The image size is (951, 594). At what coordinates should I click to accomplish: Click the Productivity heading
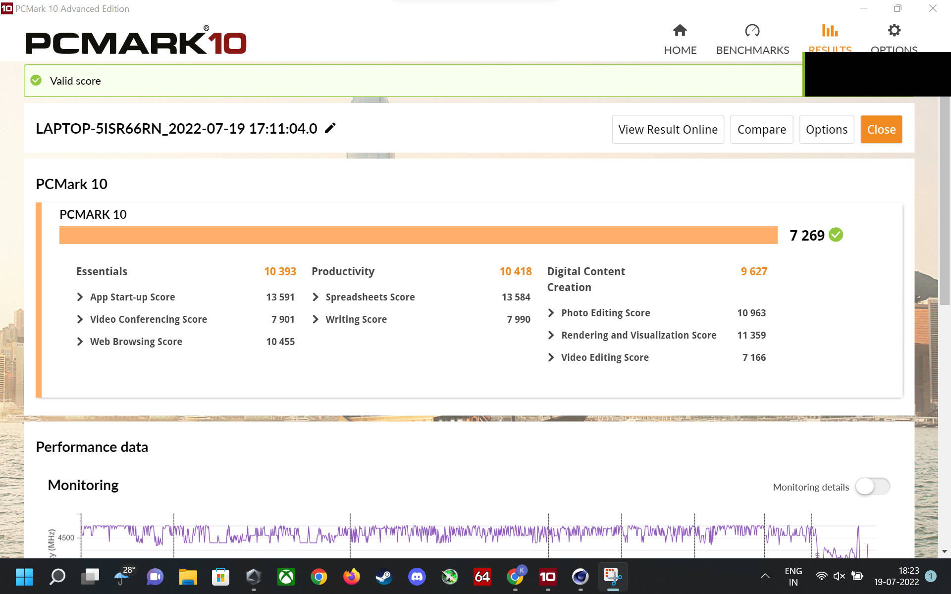coord(343,271)
